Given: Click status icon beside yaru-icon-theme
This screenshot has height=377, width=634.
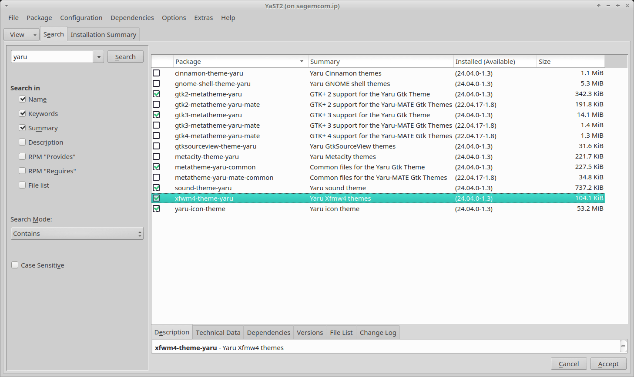Looking at the screenshot, I should tap(156, 209).
